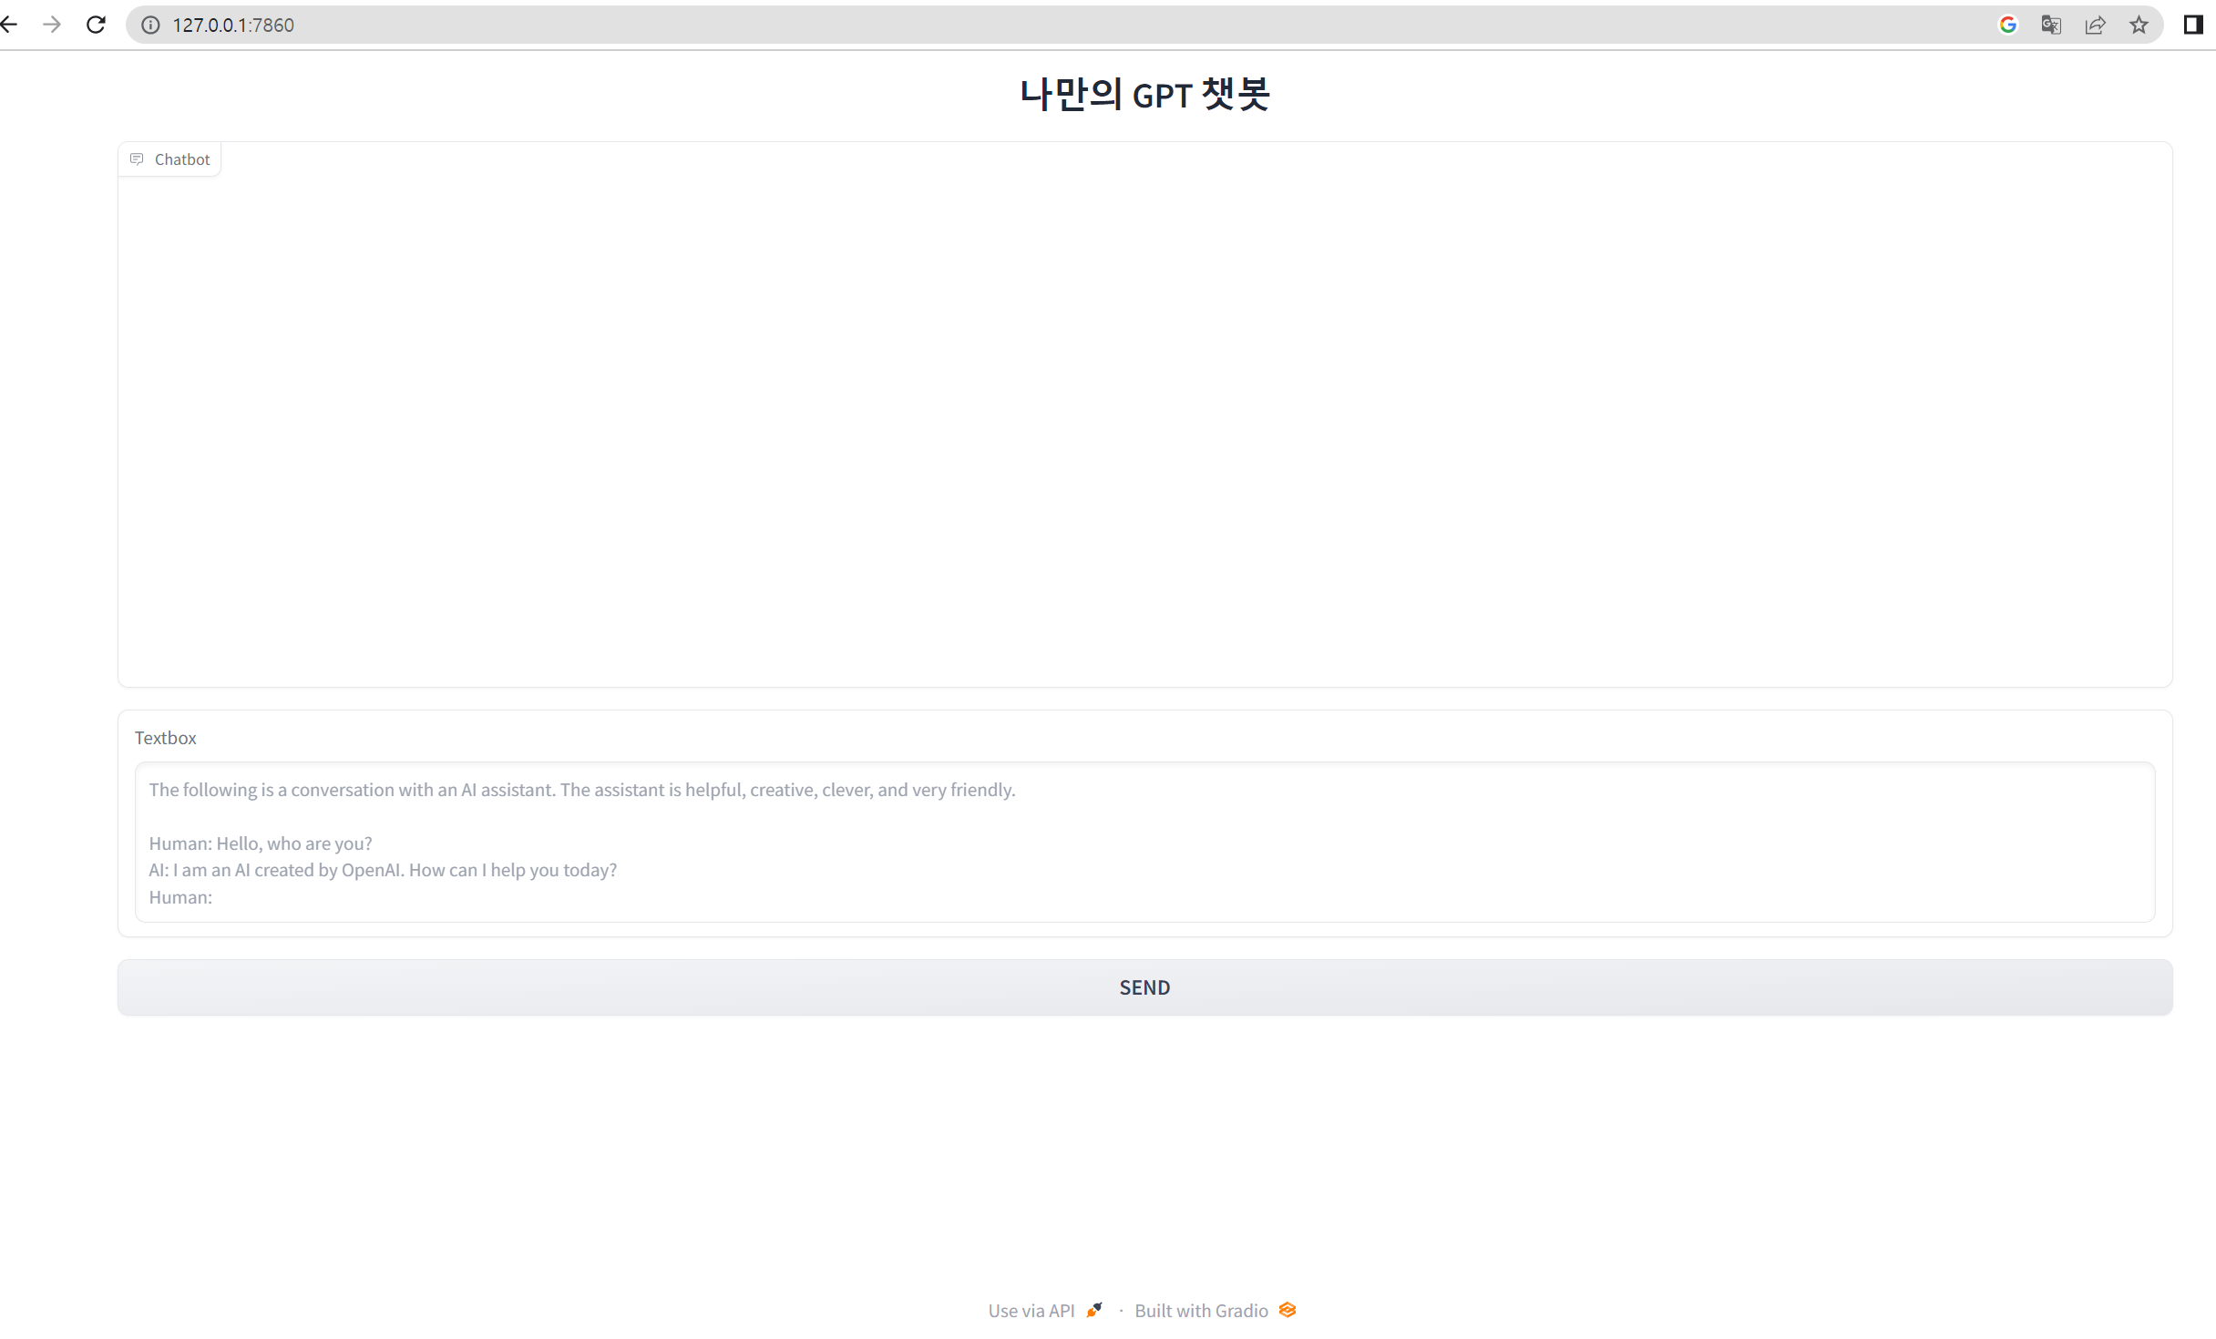
Task: Click the page title 나만의 GPT 챗봇
Action: pyautogui.click(x=1144, y=94)
